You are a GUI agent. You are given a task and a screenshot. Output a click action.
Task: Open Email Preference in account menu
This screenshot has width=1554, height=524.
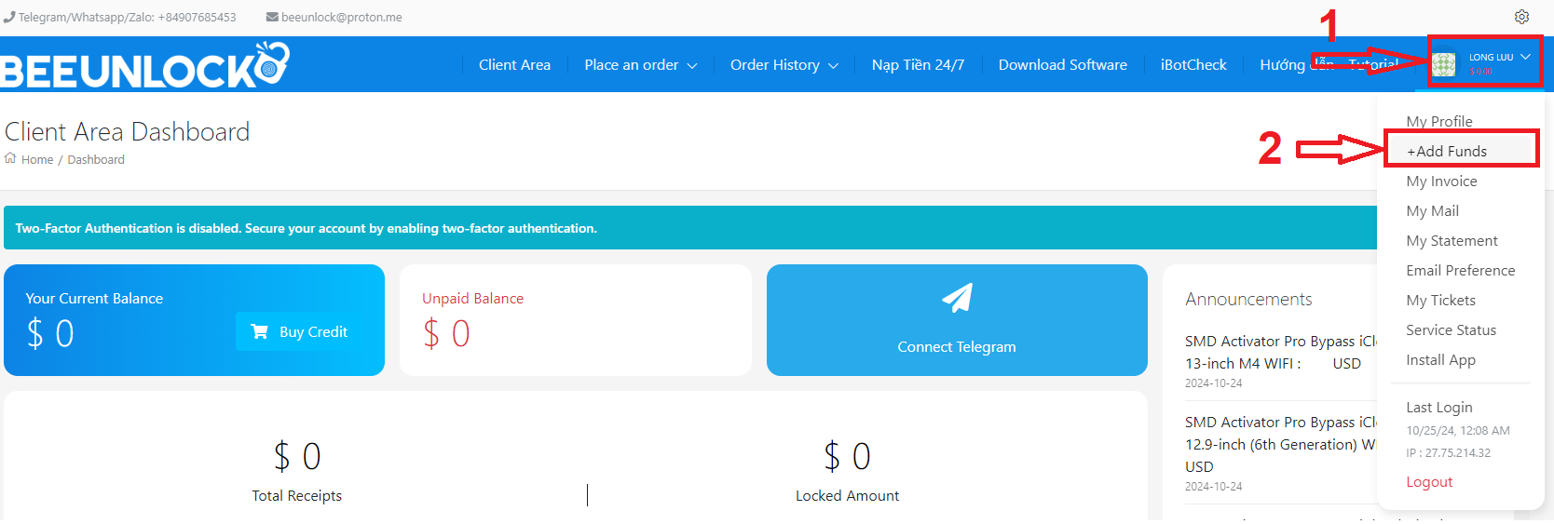pyautogui.click(x=1460, y=270)
